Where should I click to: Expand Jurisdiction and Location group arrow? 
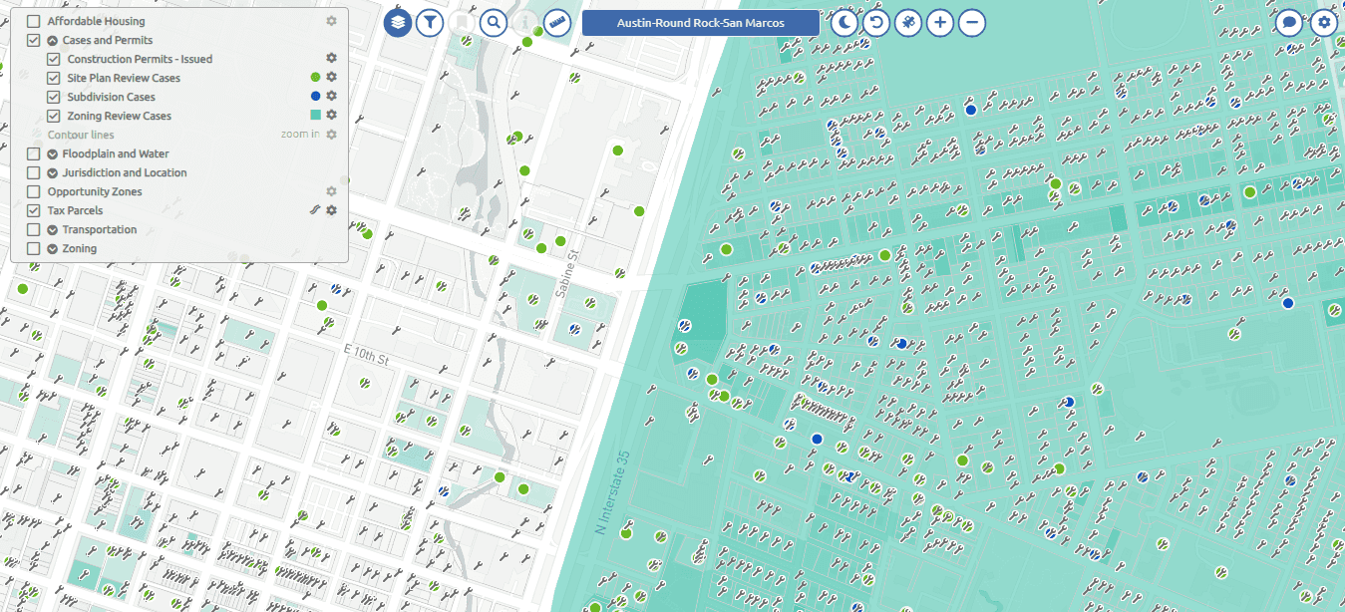tap(53, 173)
